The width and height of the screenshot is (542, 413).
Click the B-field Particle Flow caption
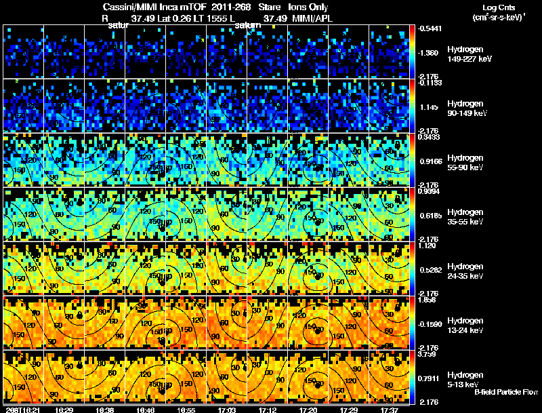(x=506, y=392)
